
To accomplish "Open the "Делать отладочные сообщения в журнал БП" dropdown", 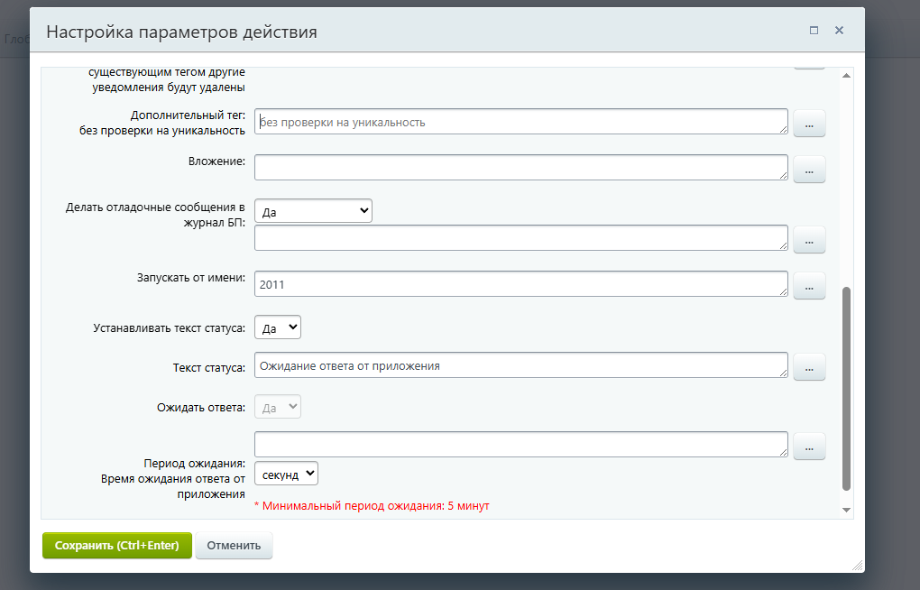I will 312,210.
